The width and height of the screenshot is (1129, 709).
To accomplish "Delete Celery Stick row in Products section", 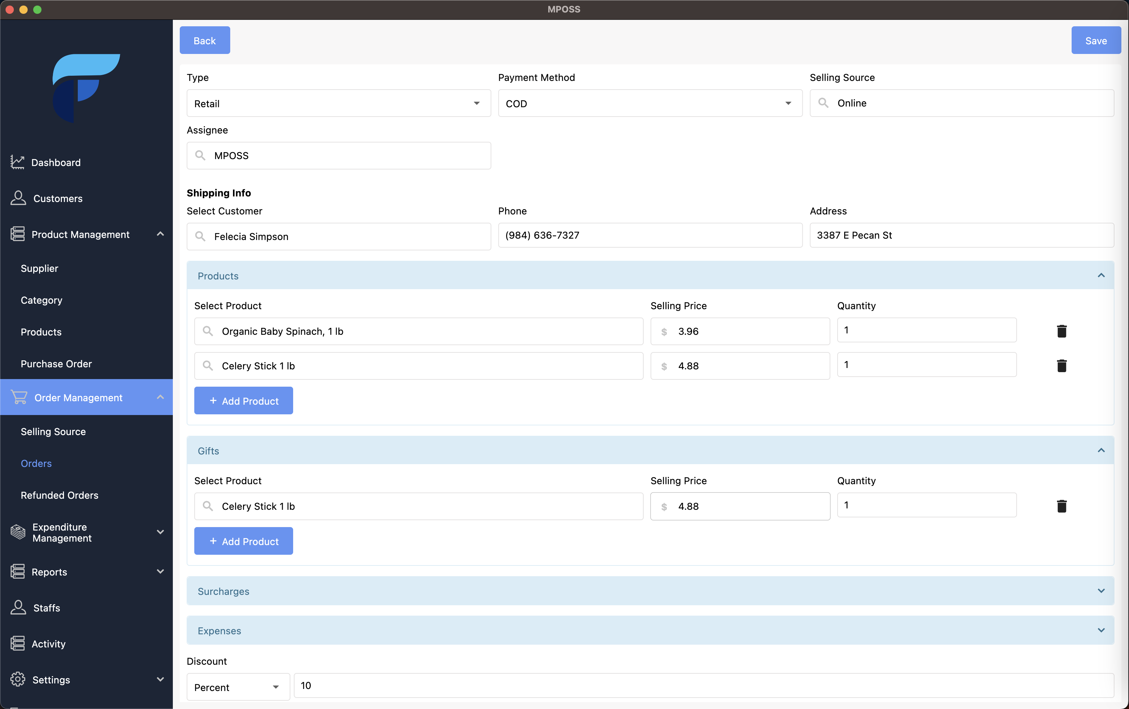I will pos(1062,366).
